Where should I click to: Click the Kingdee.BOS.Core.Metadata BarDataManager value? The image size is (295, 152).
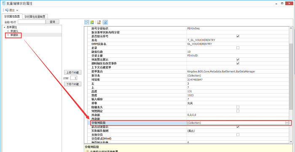point(221,72)
